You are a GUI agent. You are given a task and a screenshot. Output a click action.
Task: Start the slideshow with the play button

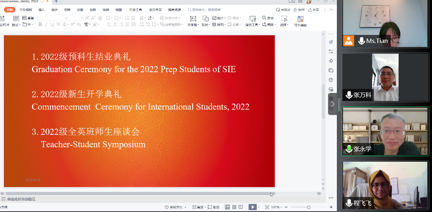(x=252, y=207)
